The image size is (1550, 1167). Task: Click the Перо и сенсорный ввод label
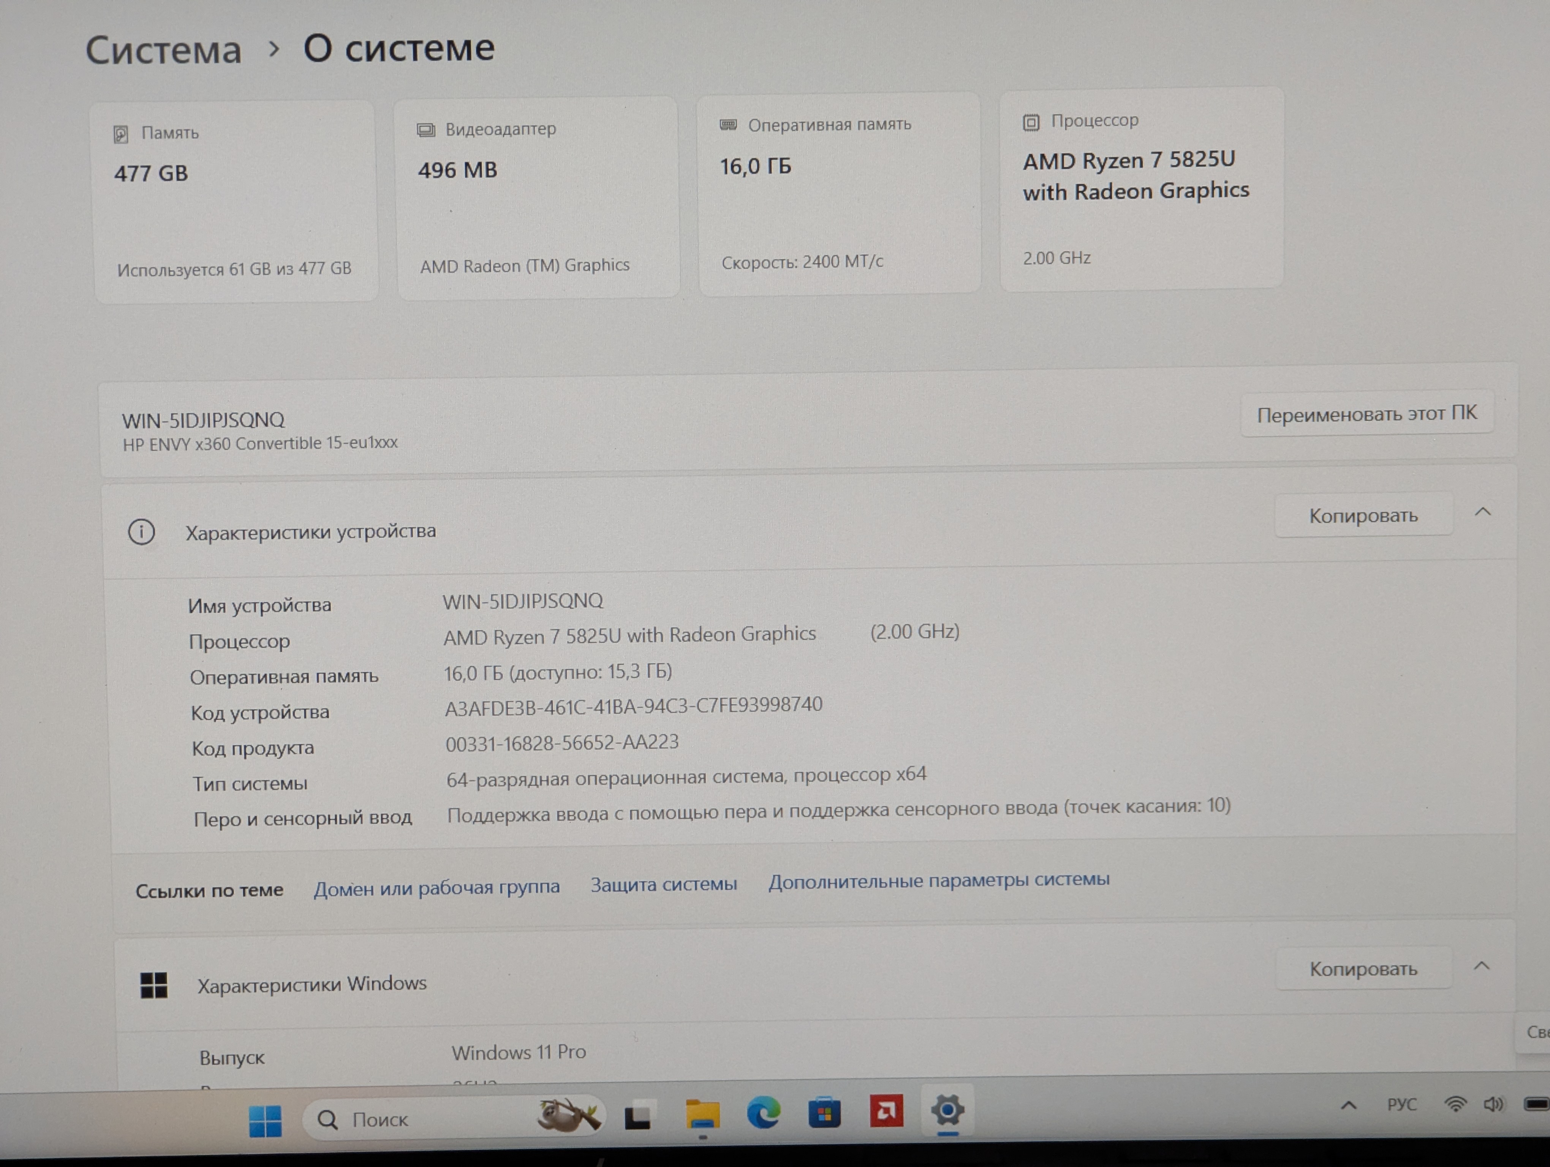tap(303, 818)
